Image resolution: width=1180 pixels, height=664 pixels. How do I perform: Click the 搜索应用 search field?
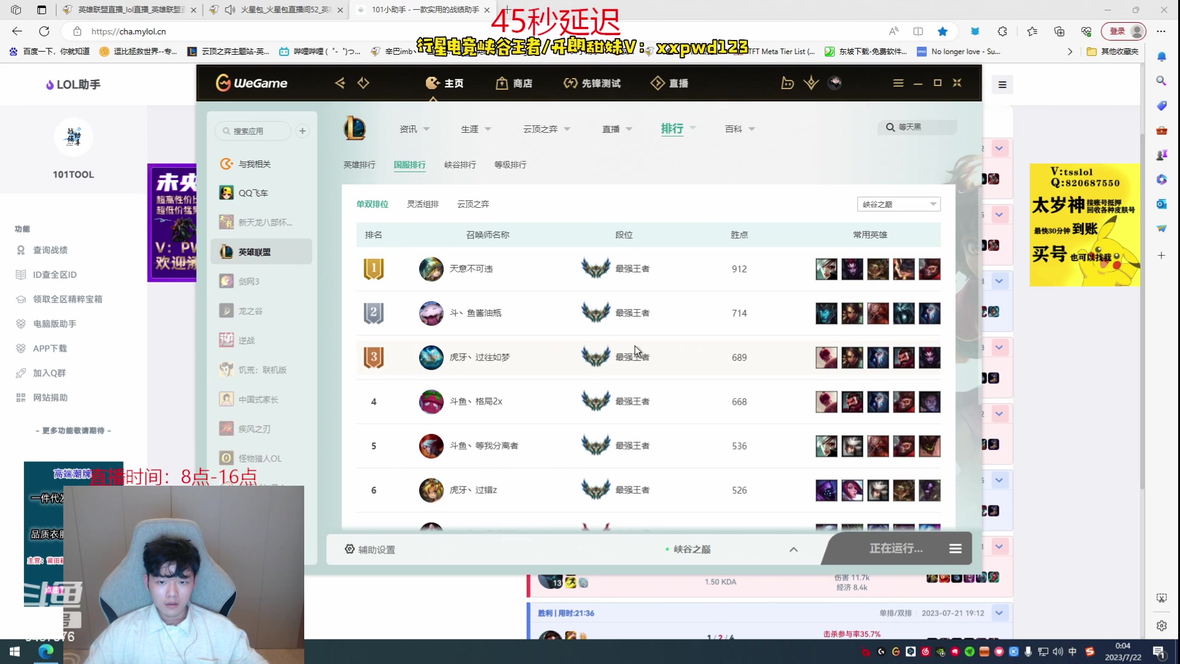pos(253,131)
